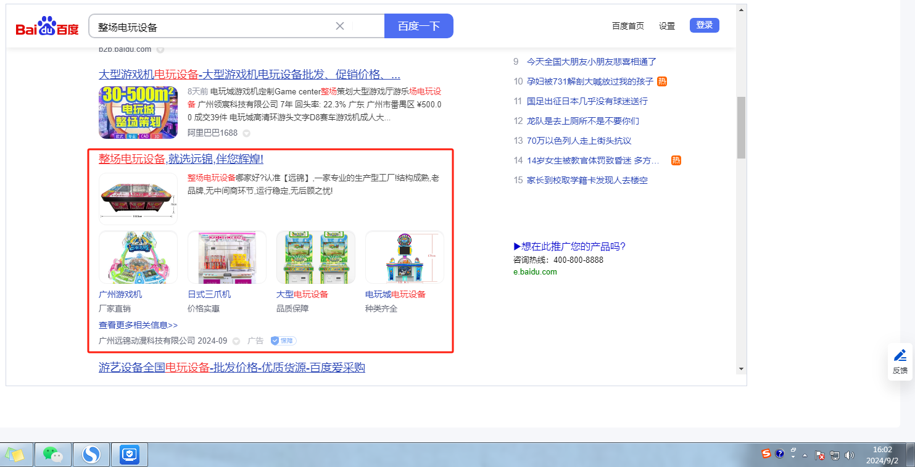Open the WeChat taskbar icon
Screen dimensions: 915x467
tap(53, 455)
